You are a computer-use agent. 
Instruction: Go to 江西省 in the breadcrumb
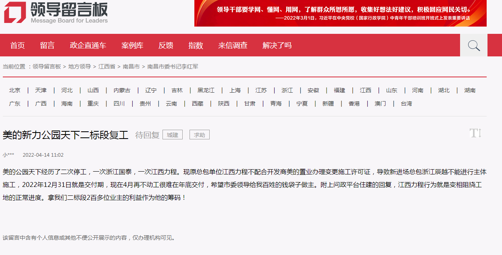click(107, 66)
